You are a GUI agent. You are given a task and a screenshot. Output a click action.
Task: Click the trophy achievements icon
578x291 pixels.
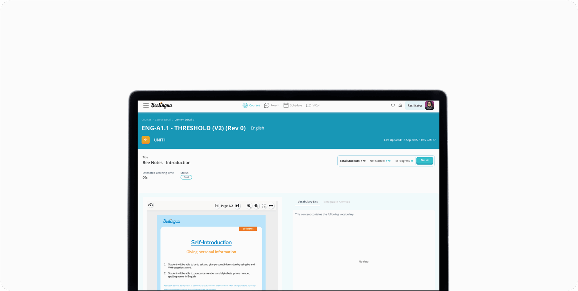(393, 105)
